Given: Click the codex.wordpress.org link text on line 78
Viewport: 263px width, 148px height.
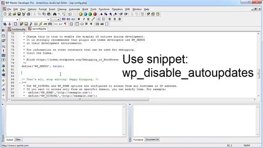Looking at the screenshot, I should click(x=77, y=60).
